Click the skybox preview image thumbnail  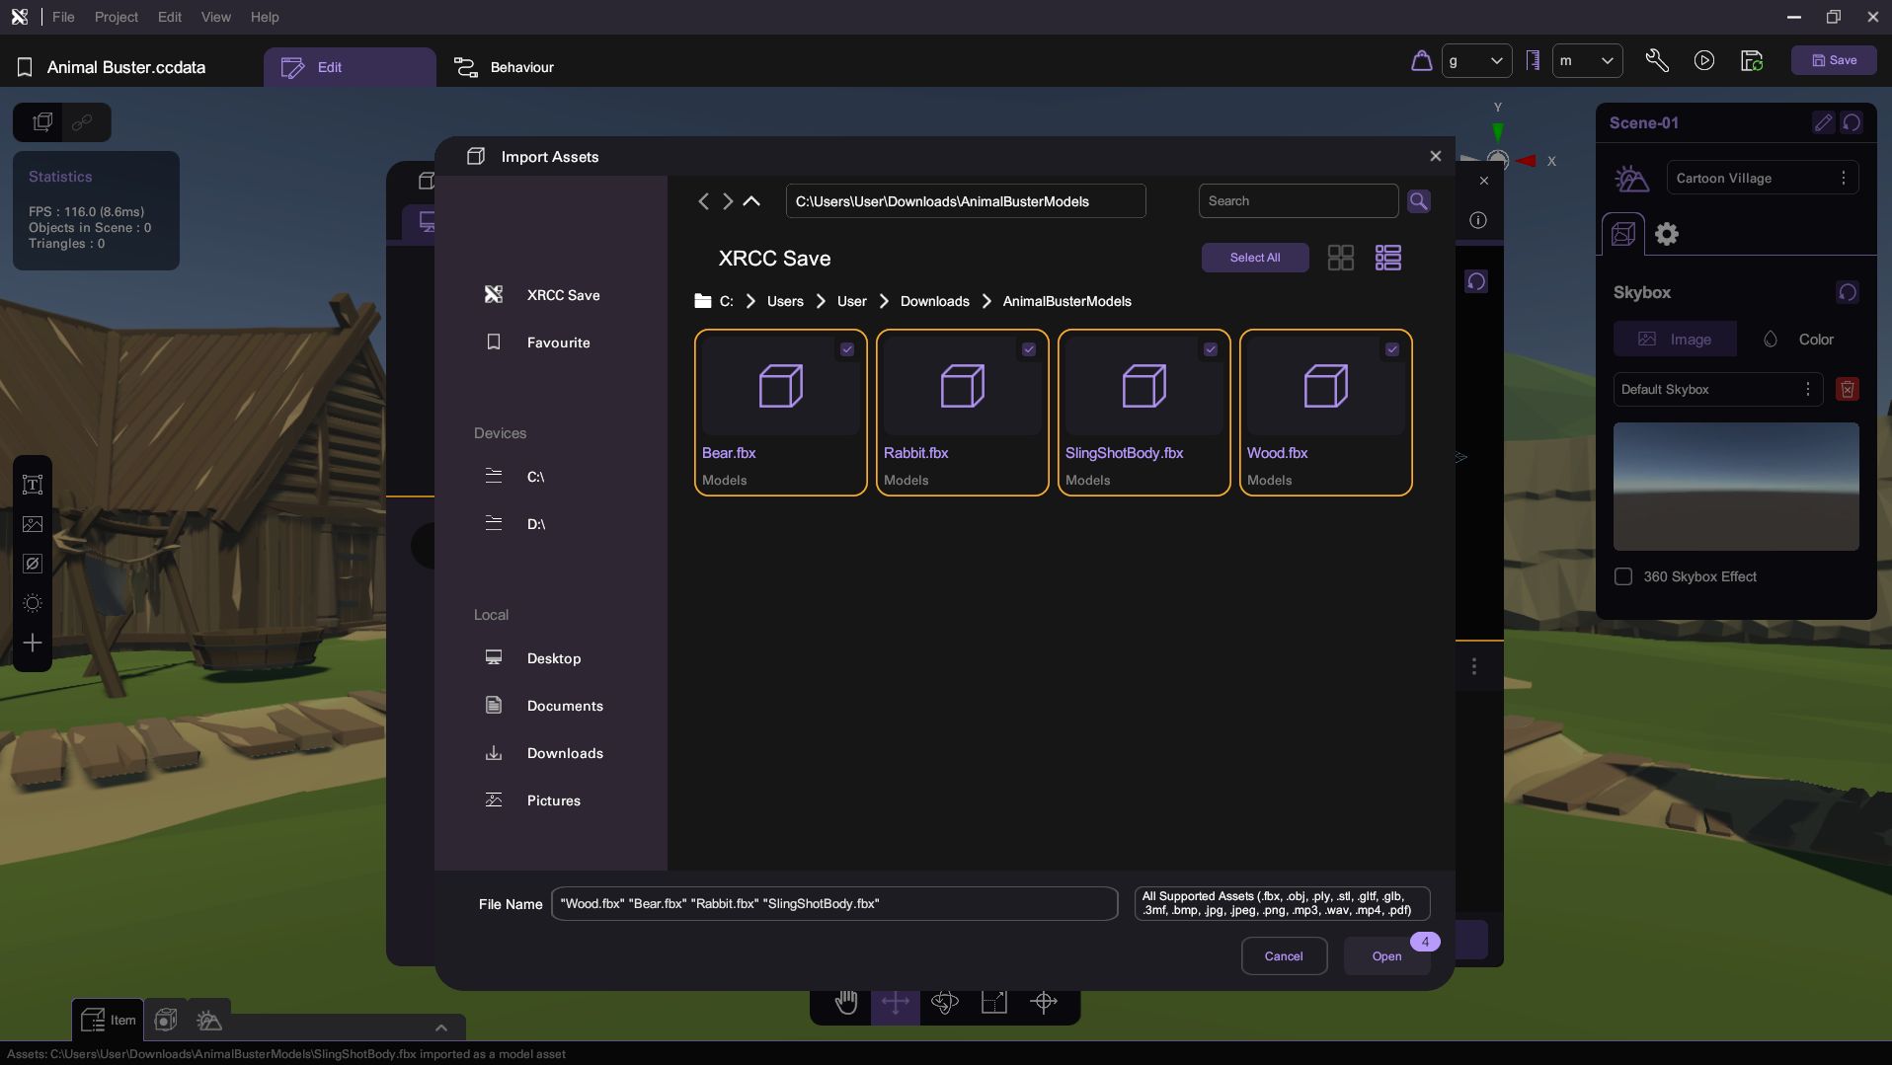click(1735, 487)
